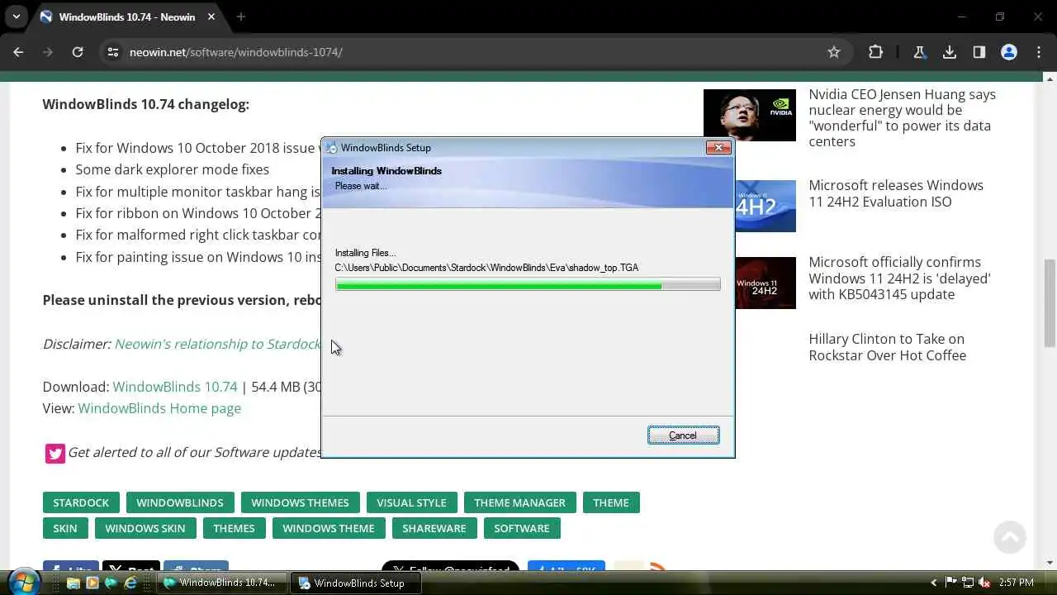
Task: Open the Nvidia CEO Jensen Huang article headline
Action: pyautogui.click(x=902, y=118)
